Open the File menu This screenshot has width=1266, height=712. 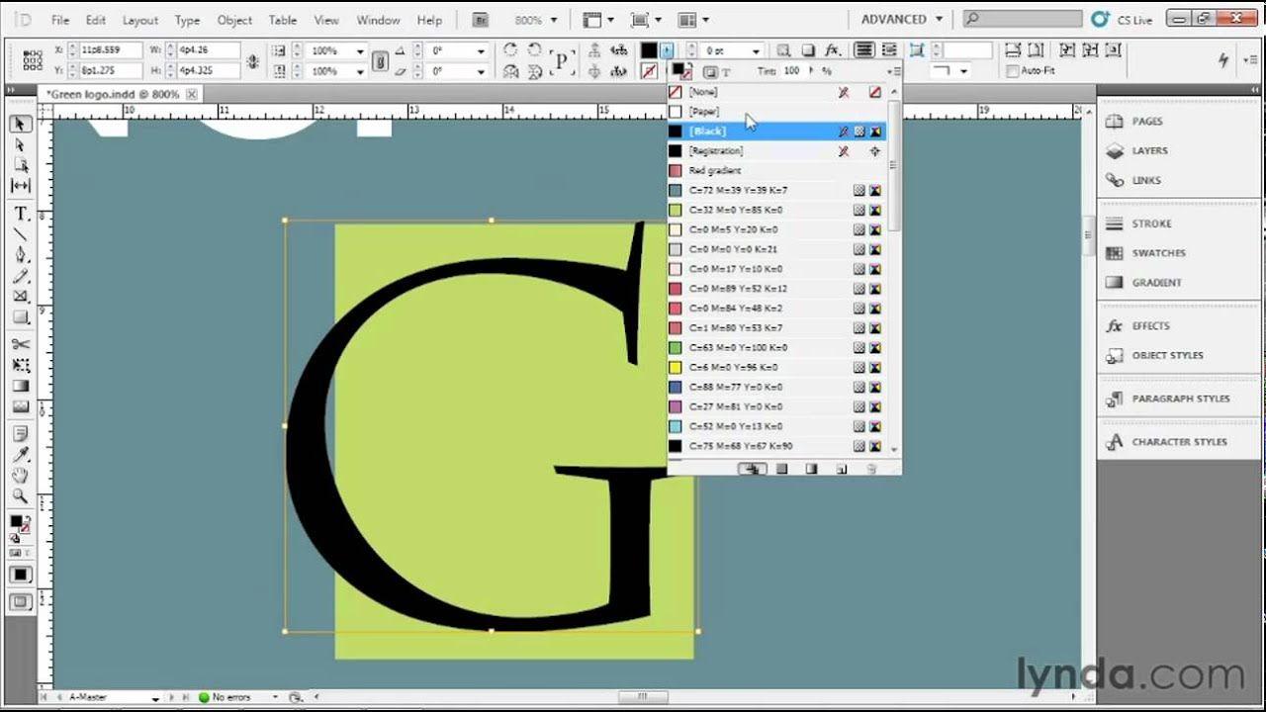point(60,20)
